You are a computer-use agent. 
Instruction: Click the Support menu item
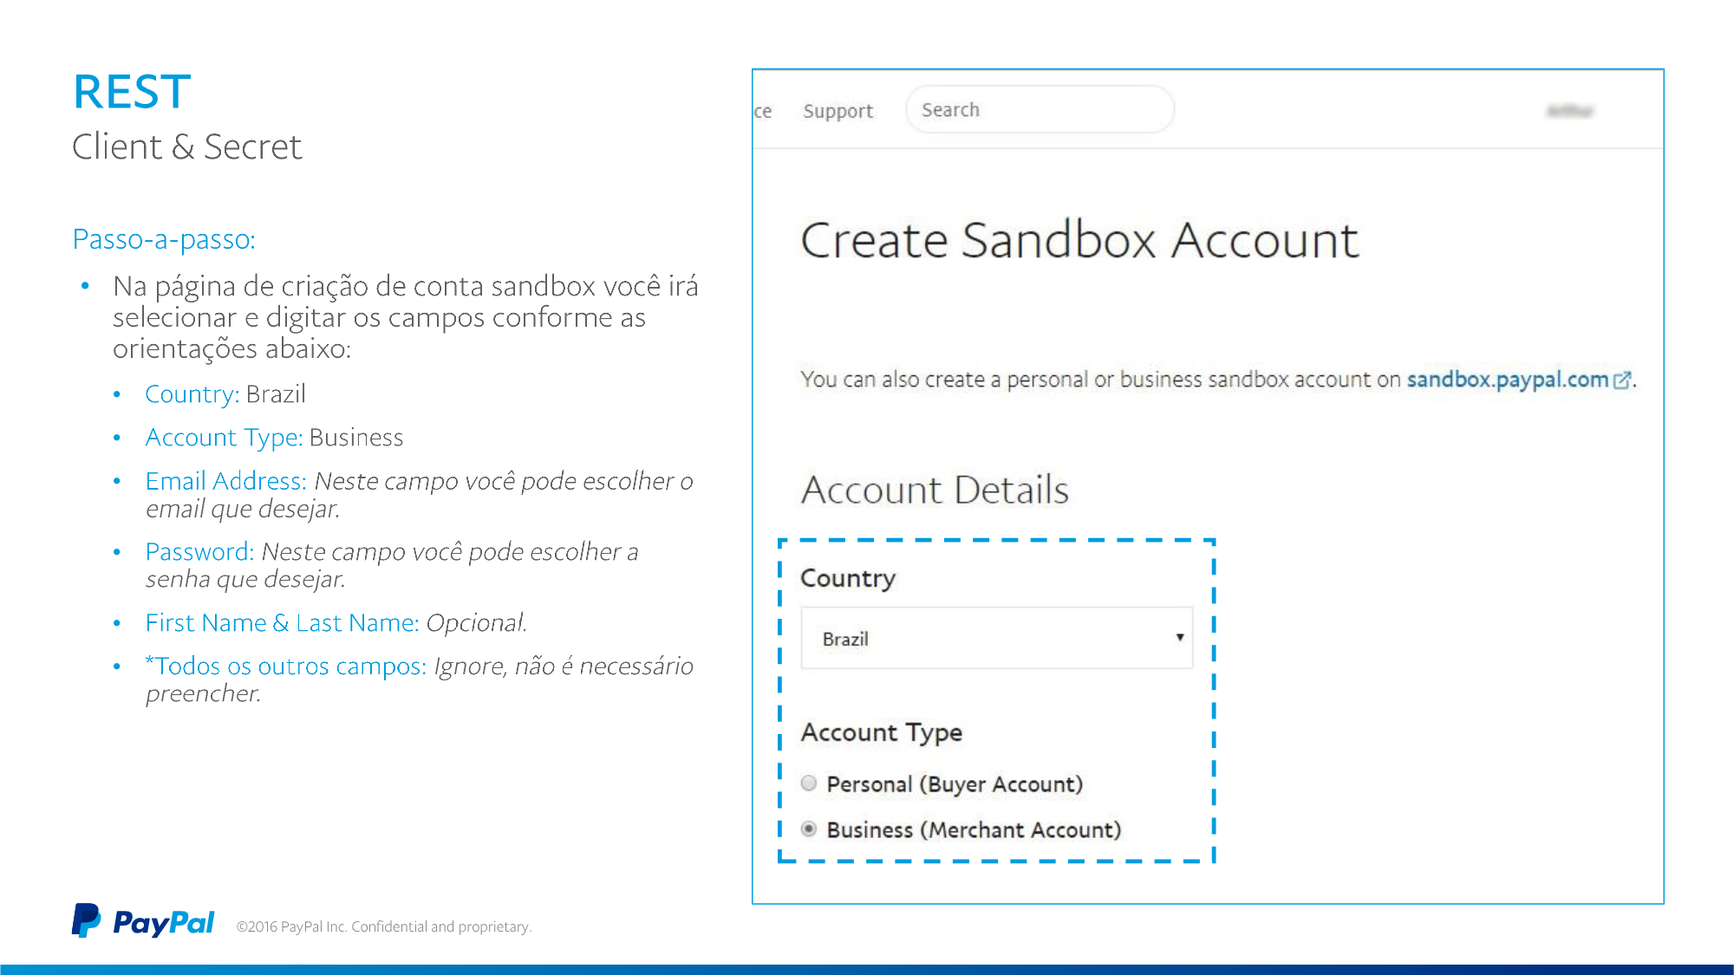[838, 111]
